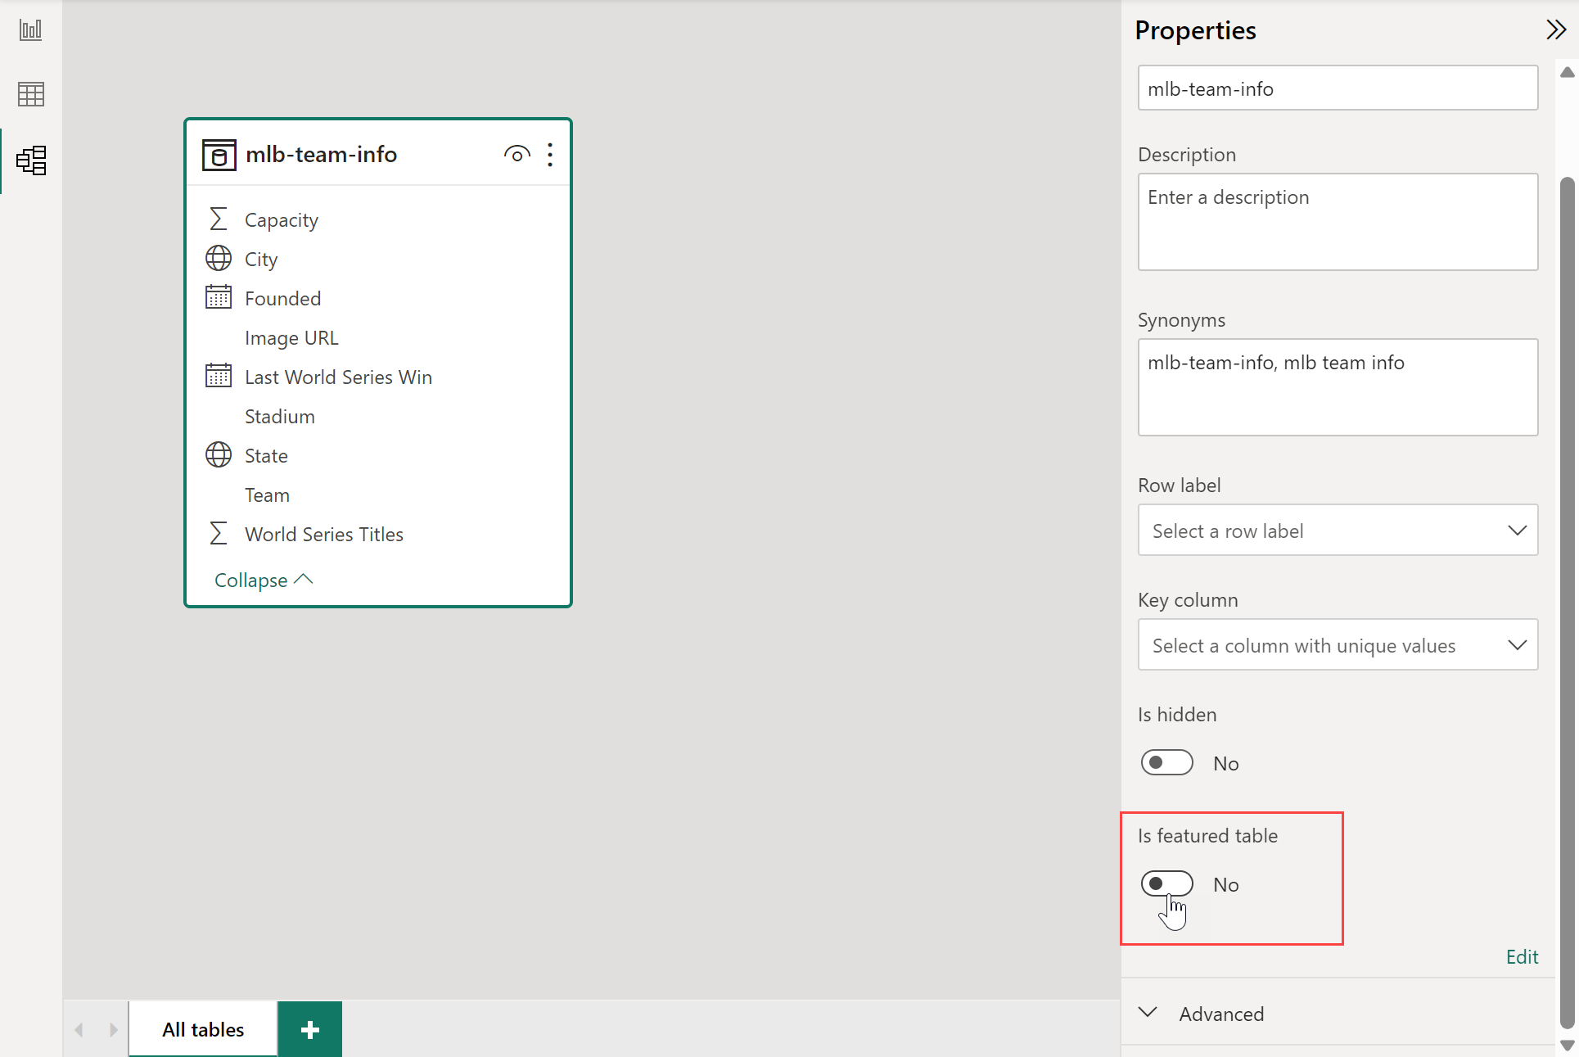Enable the Is featured table switch
Screen dimensions: 1579x1057
click(1166, 883)
